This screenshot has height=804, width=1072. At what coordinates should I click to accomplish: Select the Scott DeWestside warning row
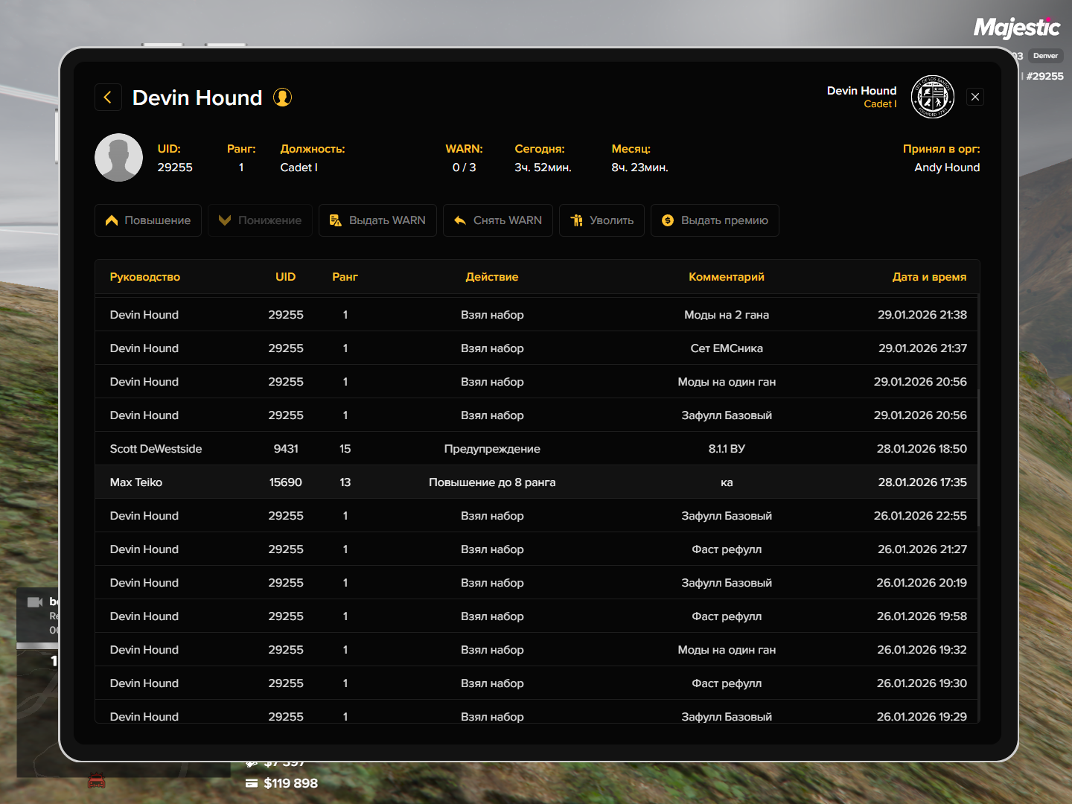point(536,449)
